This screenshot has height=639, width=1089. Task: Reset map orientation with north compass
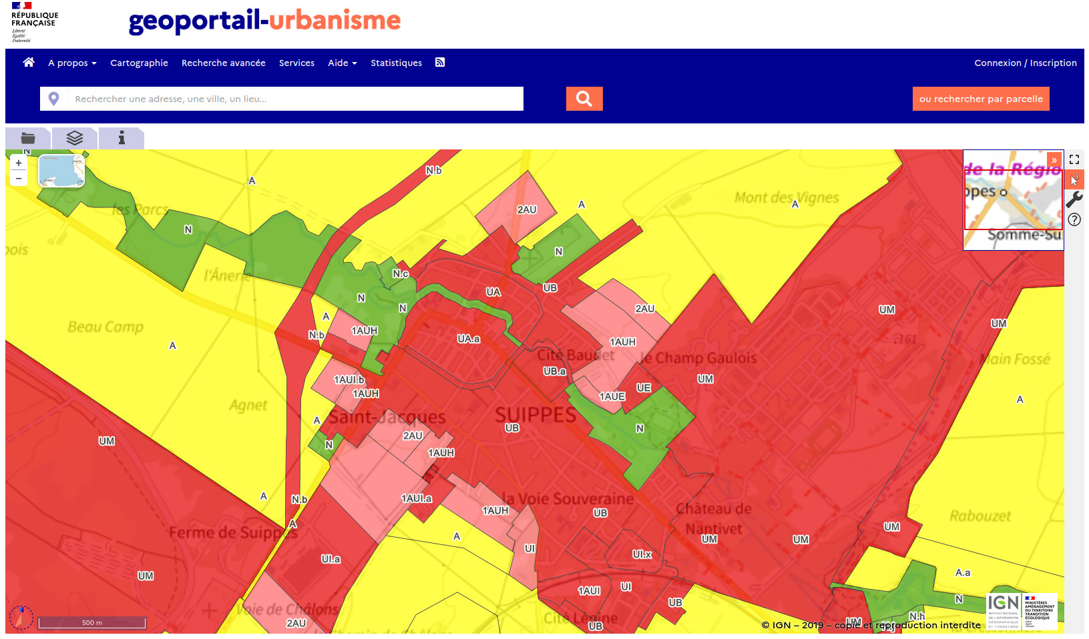tap(21, 617)
